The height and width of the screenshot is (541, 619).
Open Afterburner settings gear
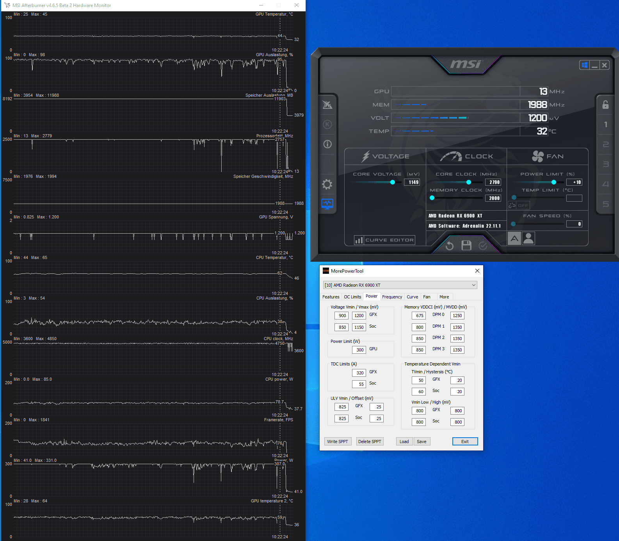[327, 184]
